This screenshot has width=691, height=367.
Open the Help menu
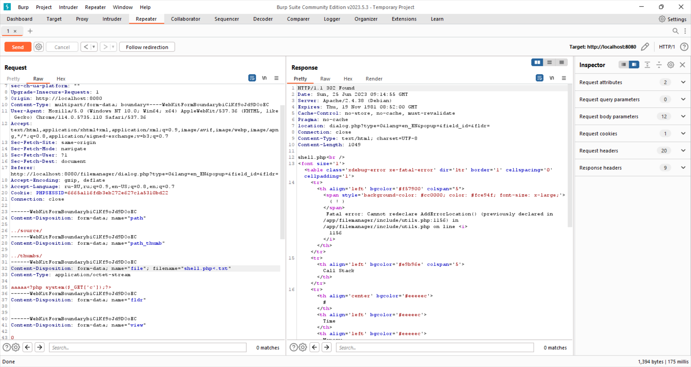click(145, 7)
